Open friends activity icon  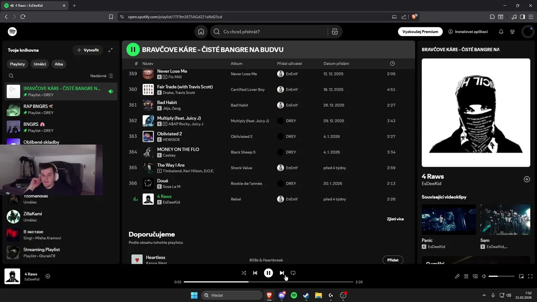tap(512, 32)
